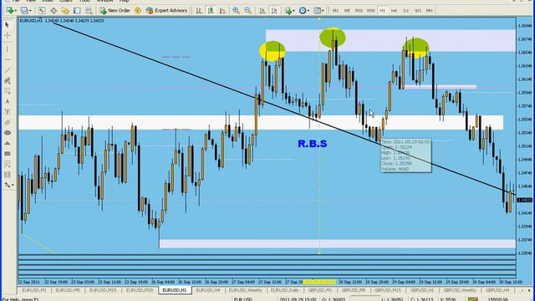Screen dimensions: 535x301
Task: Select the R.B.S text label on chart
Action: (x=313, y=144)
